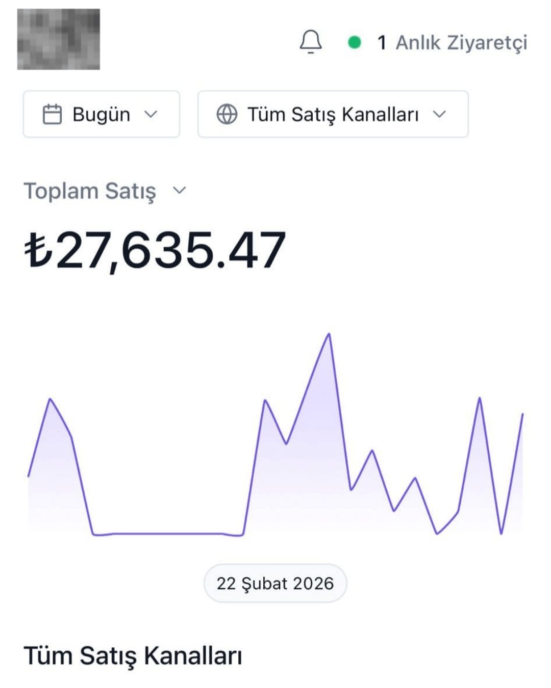Click the bottom Tüm Satış Kanalları section heading
The height and width of the screenshot is (688, 551).
tap(133, 655)
